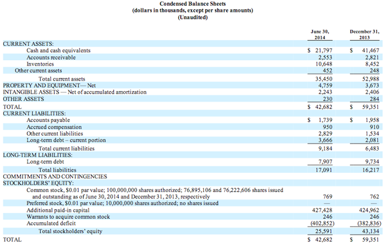Screen dimensions: 384x249
Task: Click the inventories value 10,648
Action: [324, 64]
